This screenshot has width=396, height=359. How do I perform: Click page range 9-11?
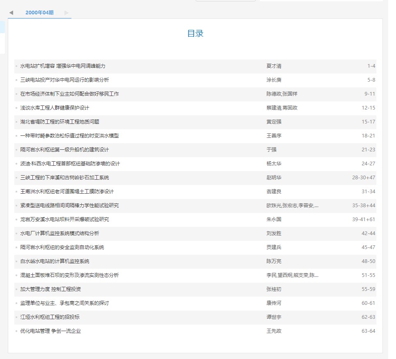point(370,94)
